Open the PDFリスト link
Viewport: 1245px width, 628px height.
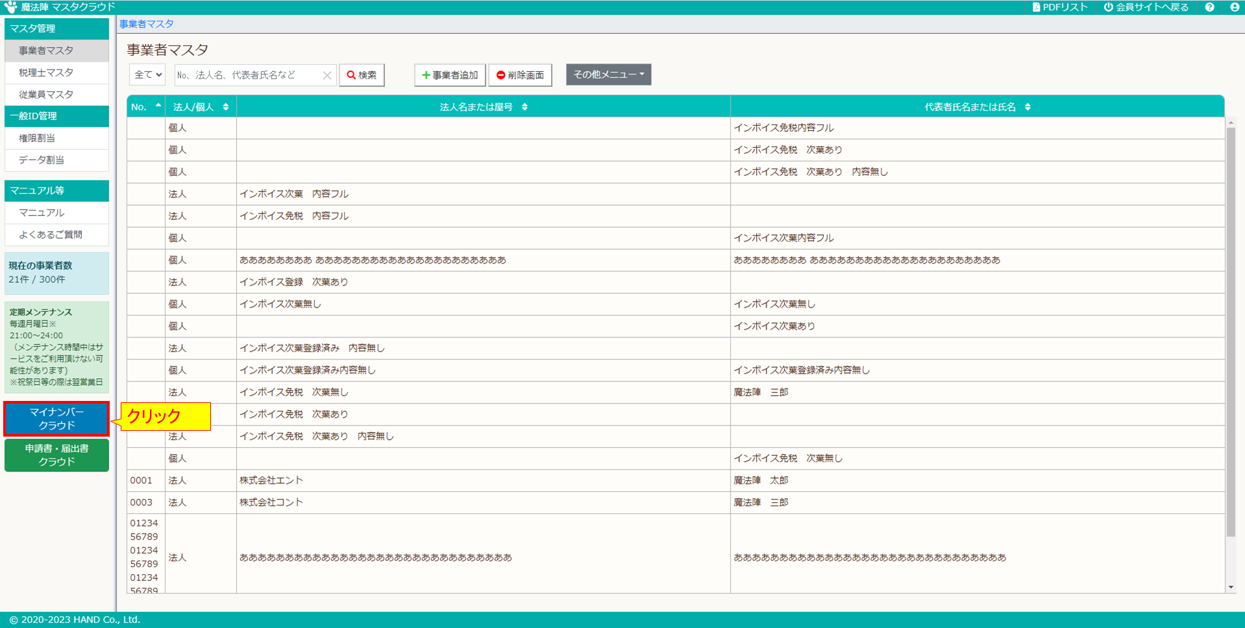(1060, 7)
